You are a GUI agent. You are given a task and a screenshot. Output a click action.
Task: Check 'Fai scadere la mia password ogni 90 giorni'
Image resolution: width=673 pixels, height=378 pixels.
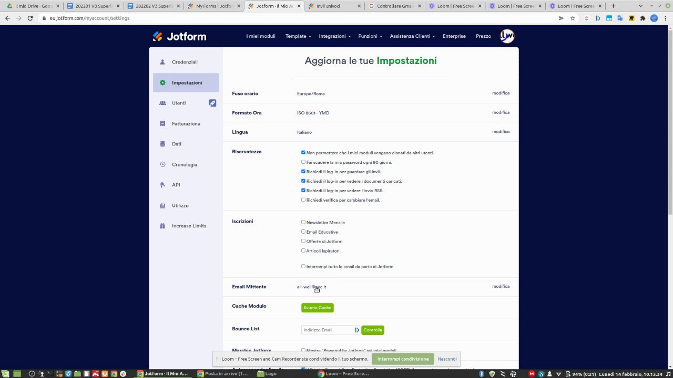303,162
